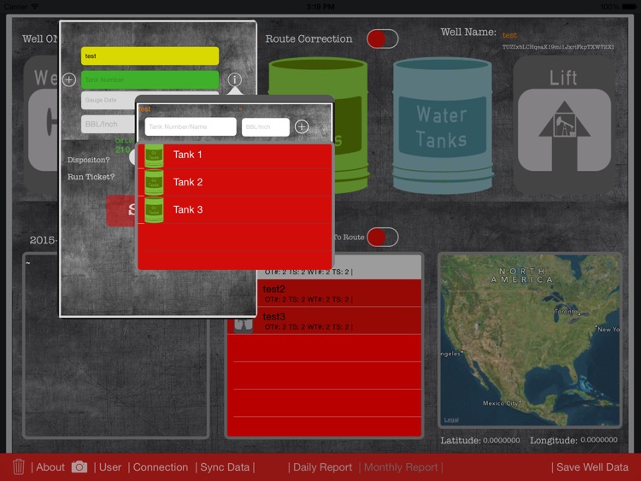Click the BBL/Inch field in left panel
641x481 pixels.
coord(108,124)
